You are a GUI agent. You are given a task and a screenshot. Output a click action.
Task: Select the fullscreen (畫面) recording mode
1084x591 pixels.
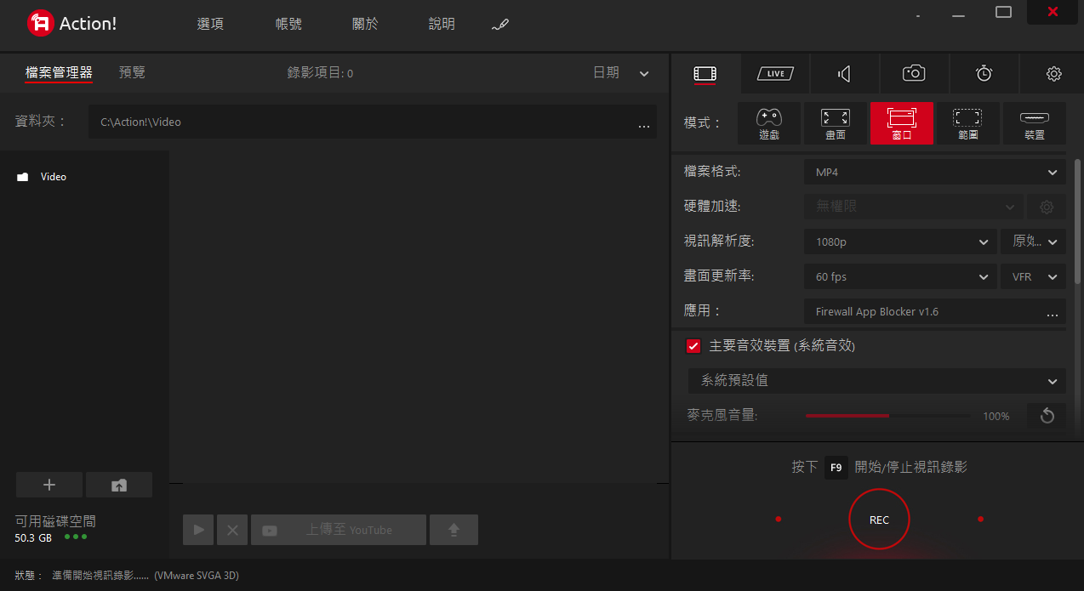835,123
